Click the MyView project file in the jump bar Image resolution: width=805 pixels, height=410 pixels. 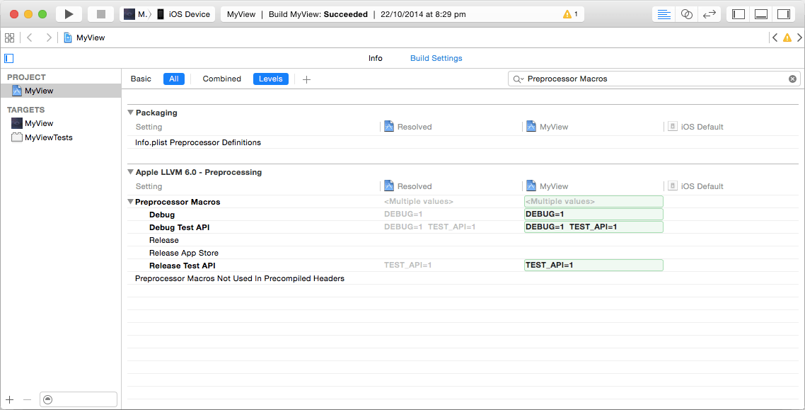[84, 38]
